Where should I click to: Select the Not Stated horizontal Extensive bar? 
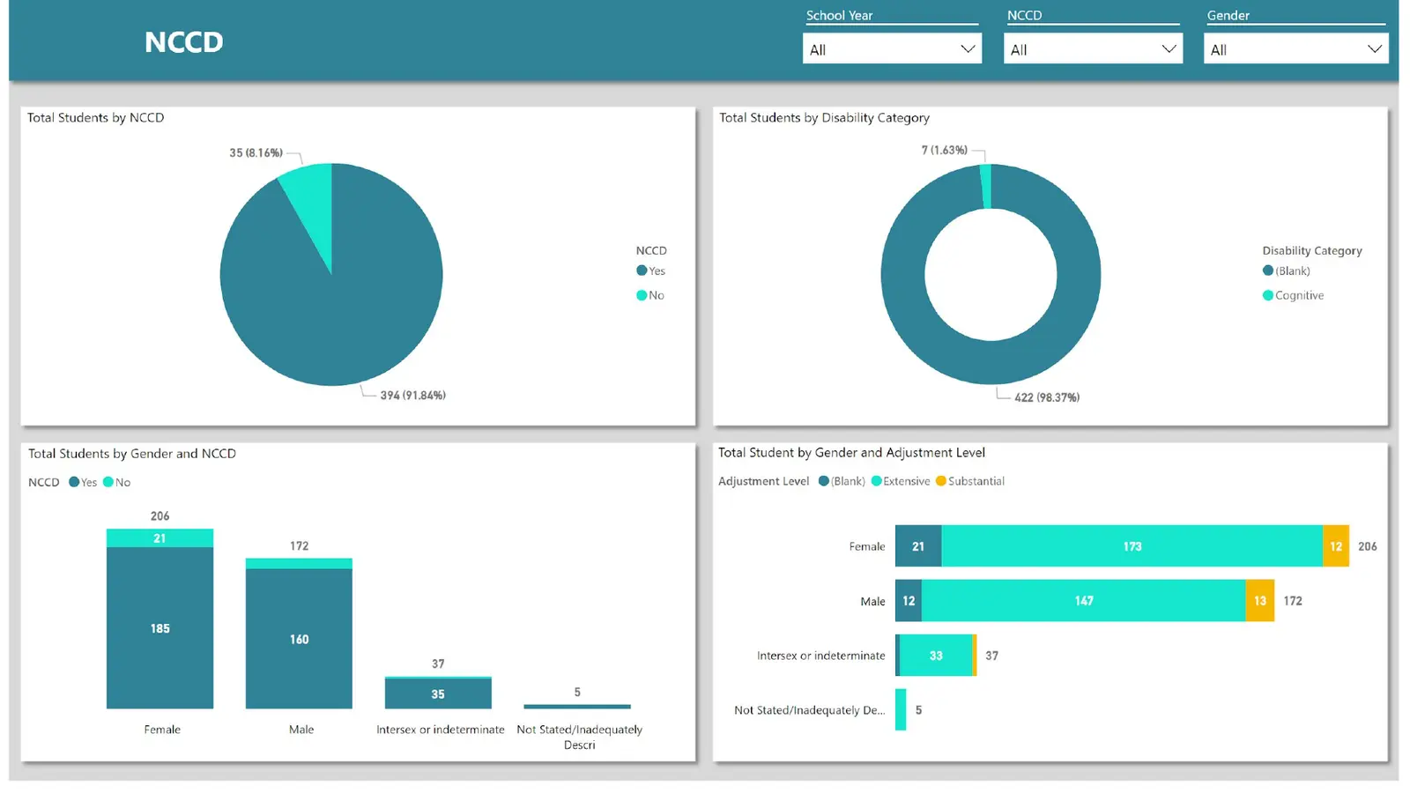click(901, 709)
